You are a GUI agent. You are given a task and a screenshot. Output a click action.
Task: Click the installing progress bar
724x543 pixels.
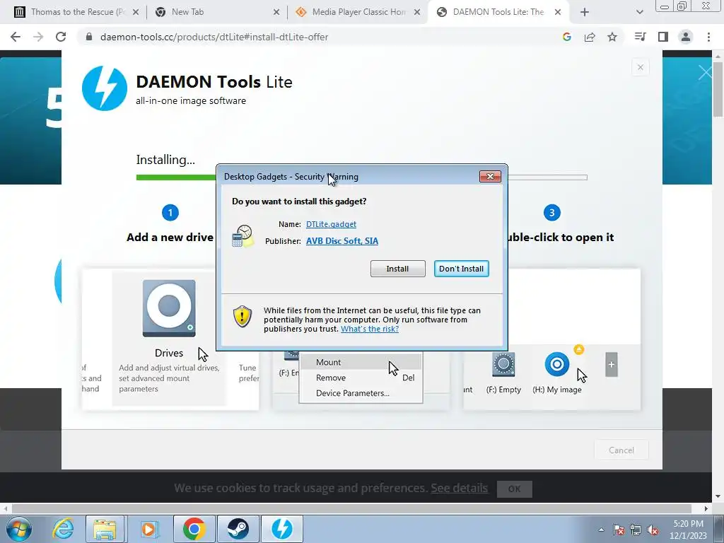(361, 177)
